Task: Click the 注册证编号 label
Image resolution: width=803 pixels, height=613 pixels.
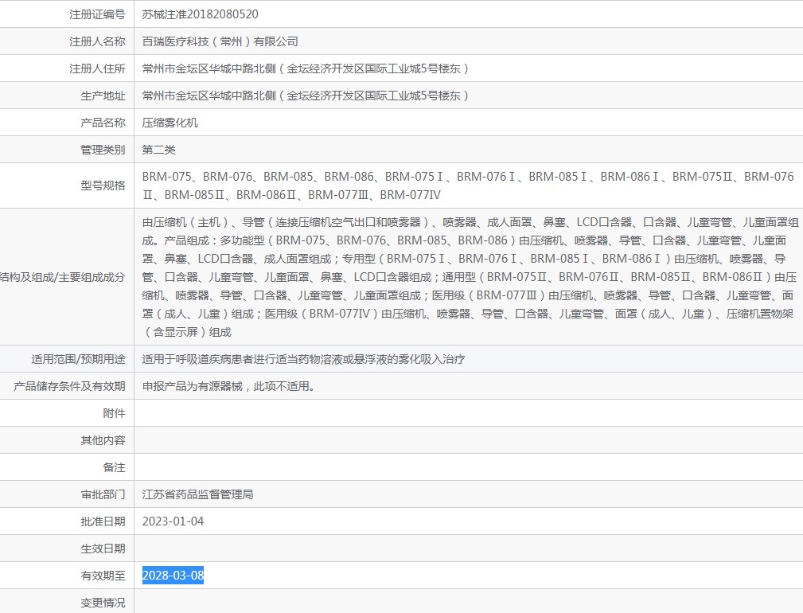Action: [x=97, y=14]
